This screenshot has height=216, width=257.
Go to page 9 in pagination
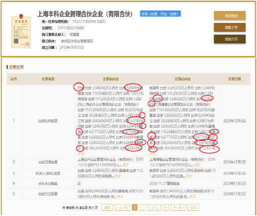(x=166, y=208)
